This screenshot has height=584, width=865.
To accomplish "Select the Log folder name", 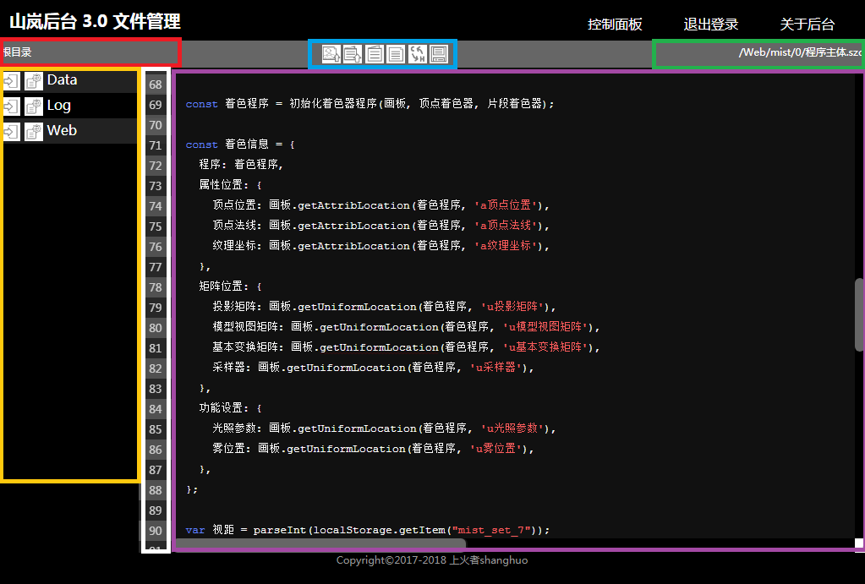I will click(x=59, y=106).
